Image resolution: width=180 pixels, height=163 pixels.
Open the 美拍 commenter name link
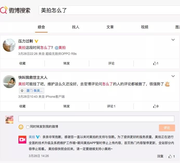[x=32, y=137]
